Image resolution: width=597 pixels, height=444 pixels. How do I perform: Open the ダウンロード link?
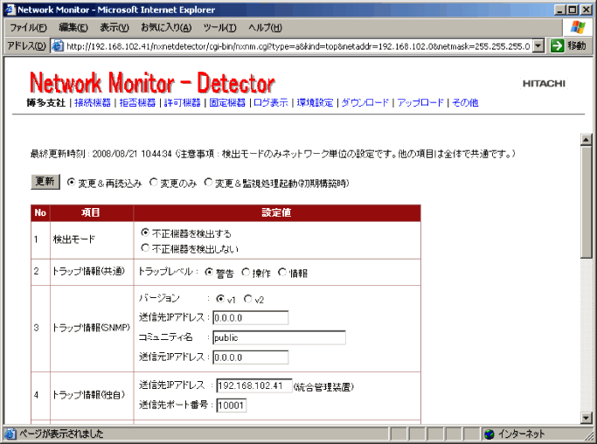pyautogui.click(x=365, y=103)
